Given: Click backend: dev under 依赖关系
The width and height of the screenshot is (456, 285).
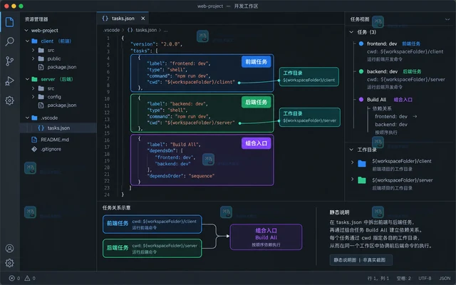Looking at the screenshot, I should pyautogui.click(x=391, y=125).
